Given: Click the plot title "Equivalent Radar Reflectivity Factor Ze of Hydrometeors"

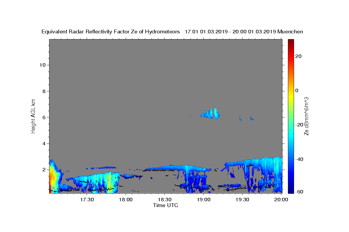Looking at the screenshot, I should tap(111, 32).
